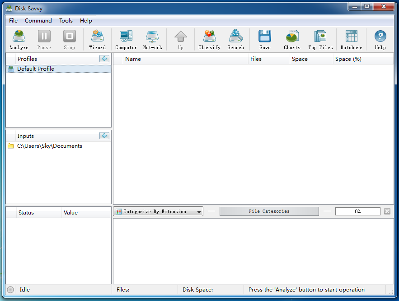Click the 'Idle' status text
Screen dimensions: 399x301
(x=25, y=290)
